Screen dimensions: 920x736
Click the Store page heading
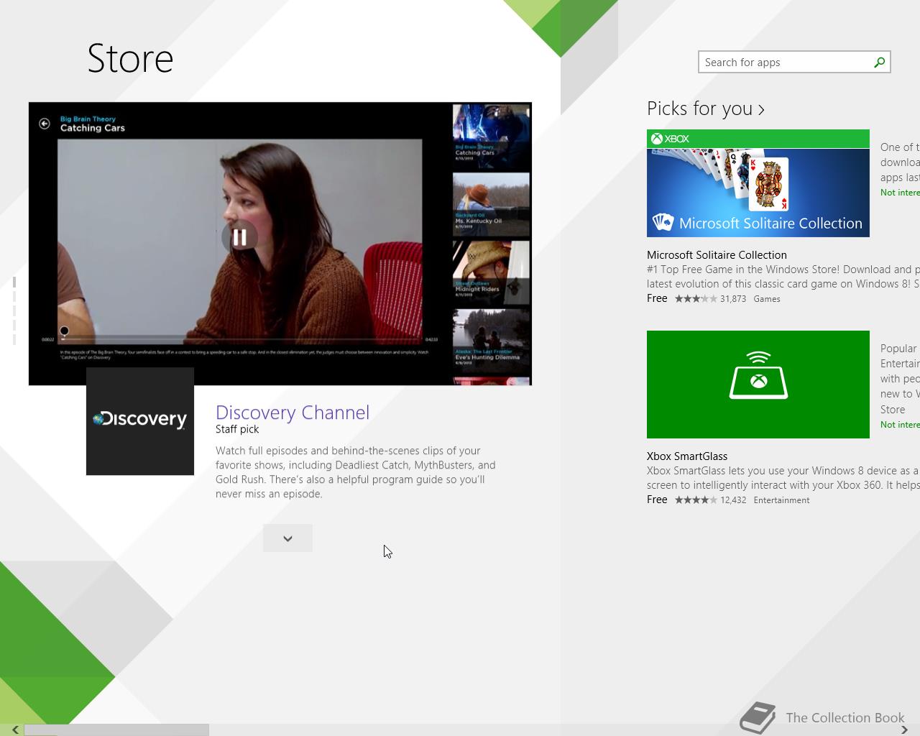[x=130, y=58]
